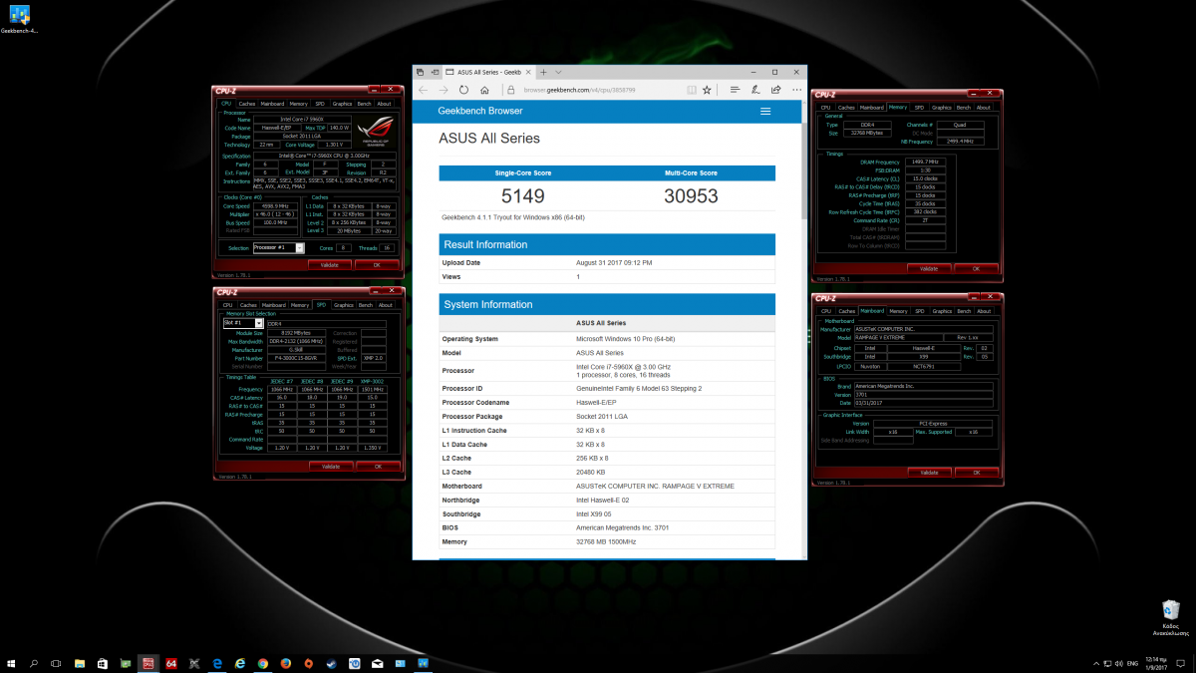The image size is (1196, 673).
Task: Open a new Edge tab
Action: pyautogui.click(x=543, y=73)
